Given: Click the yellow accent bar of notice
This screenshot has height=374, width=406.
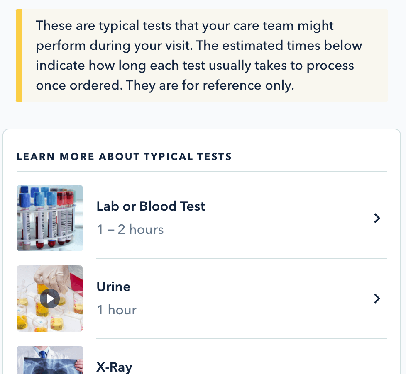Looking at the screenshot, I should [x=19, y=56].
